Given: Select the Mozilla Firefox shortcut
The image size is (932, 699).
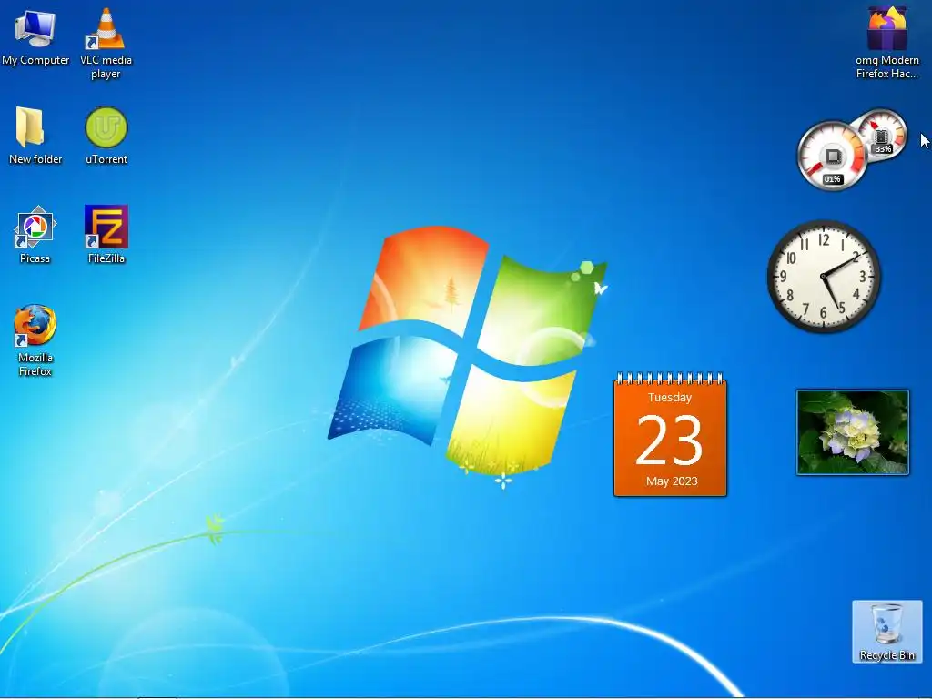Looking at the screenshot, I should click(35, 340).
